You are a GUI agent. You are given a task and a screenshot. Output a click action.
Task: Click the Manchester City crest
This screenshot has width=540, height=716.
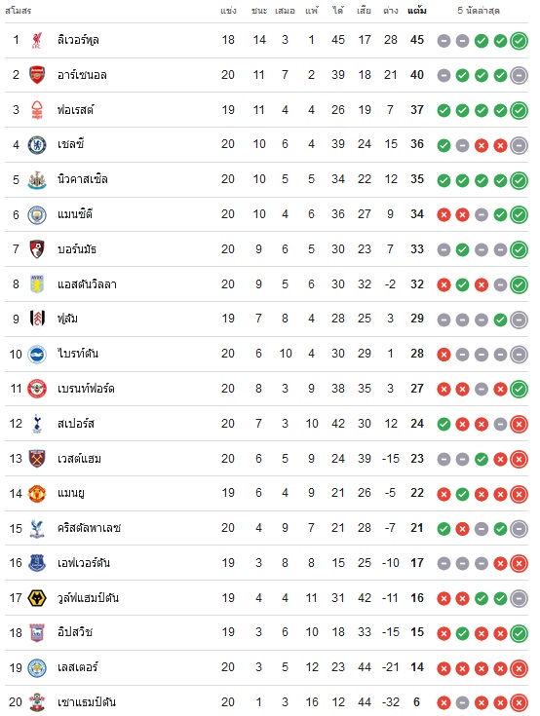(37, 214)
